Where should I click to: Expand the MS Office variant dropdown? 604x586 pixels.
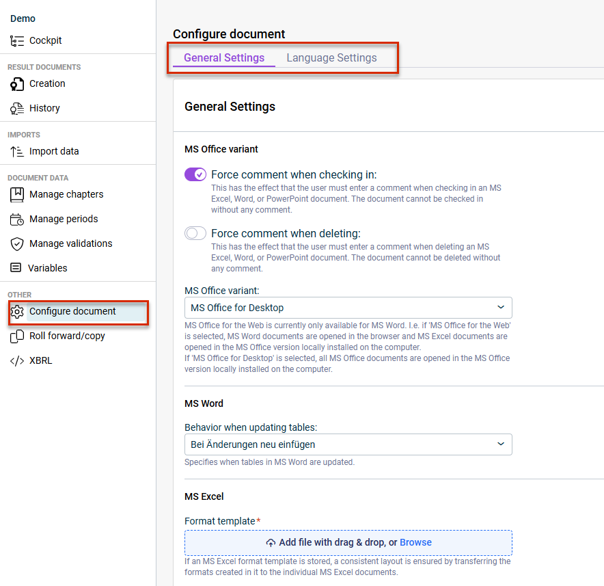[x=348, y=308]
